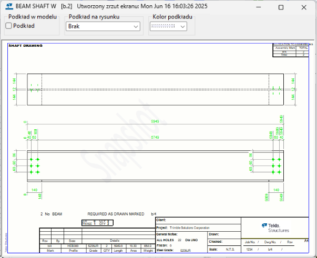Open the 'Podkład na rysunku' Brak dropdown
Image resolution: width=317 pixels, height=258 pixels.
point(103,26)
